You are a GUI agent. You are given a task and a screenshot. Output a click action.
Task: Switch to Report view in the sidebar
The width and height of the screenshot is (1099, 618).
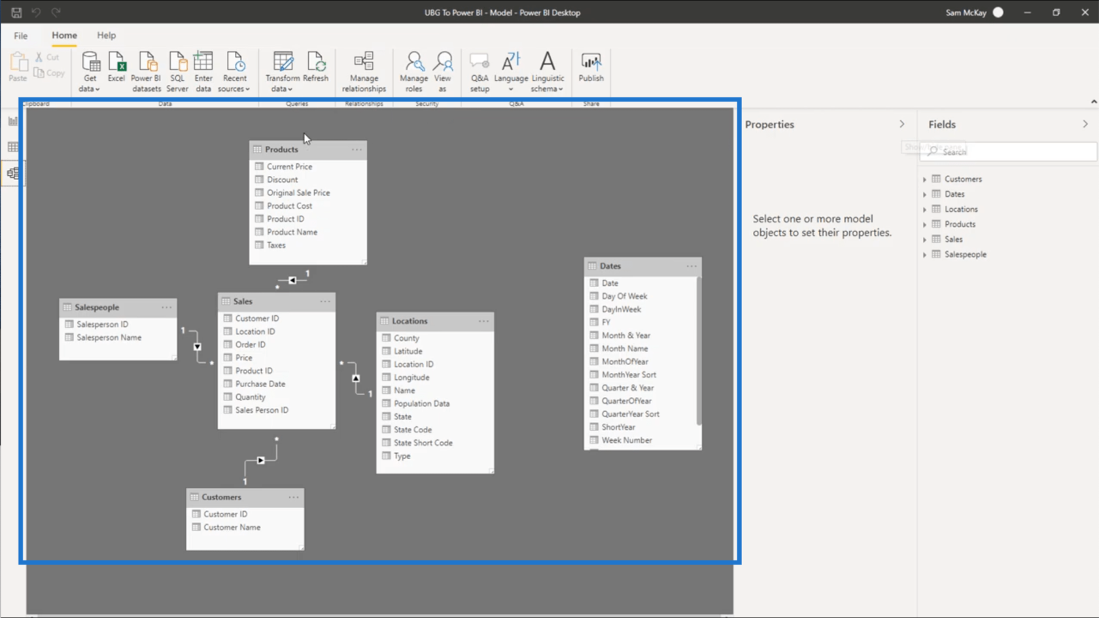pos(12,121)
